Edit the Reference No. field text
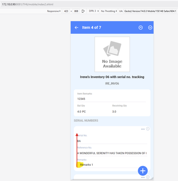178x181 pixels. (x=112, y=153)
